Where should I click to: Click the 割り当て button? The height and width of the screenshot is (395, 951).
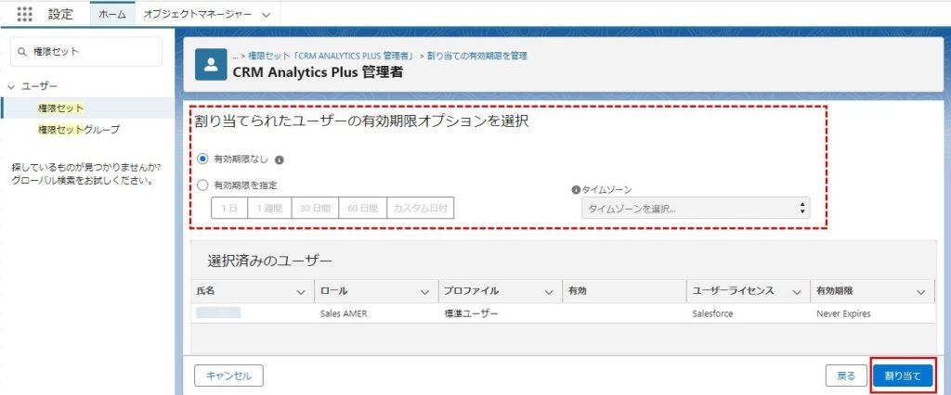903,376
